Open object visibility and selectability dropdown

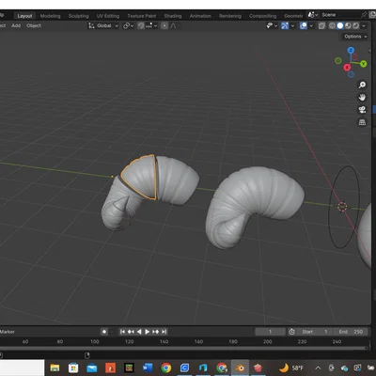(x=272, y=25)
